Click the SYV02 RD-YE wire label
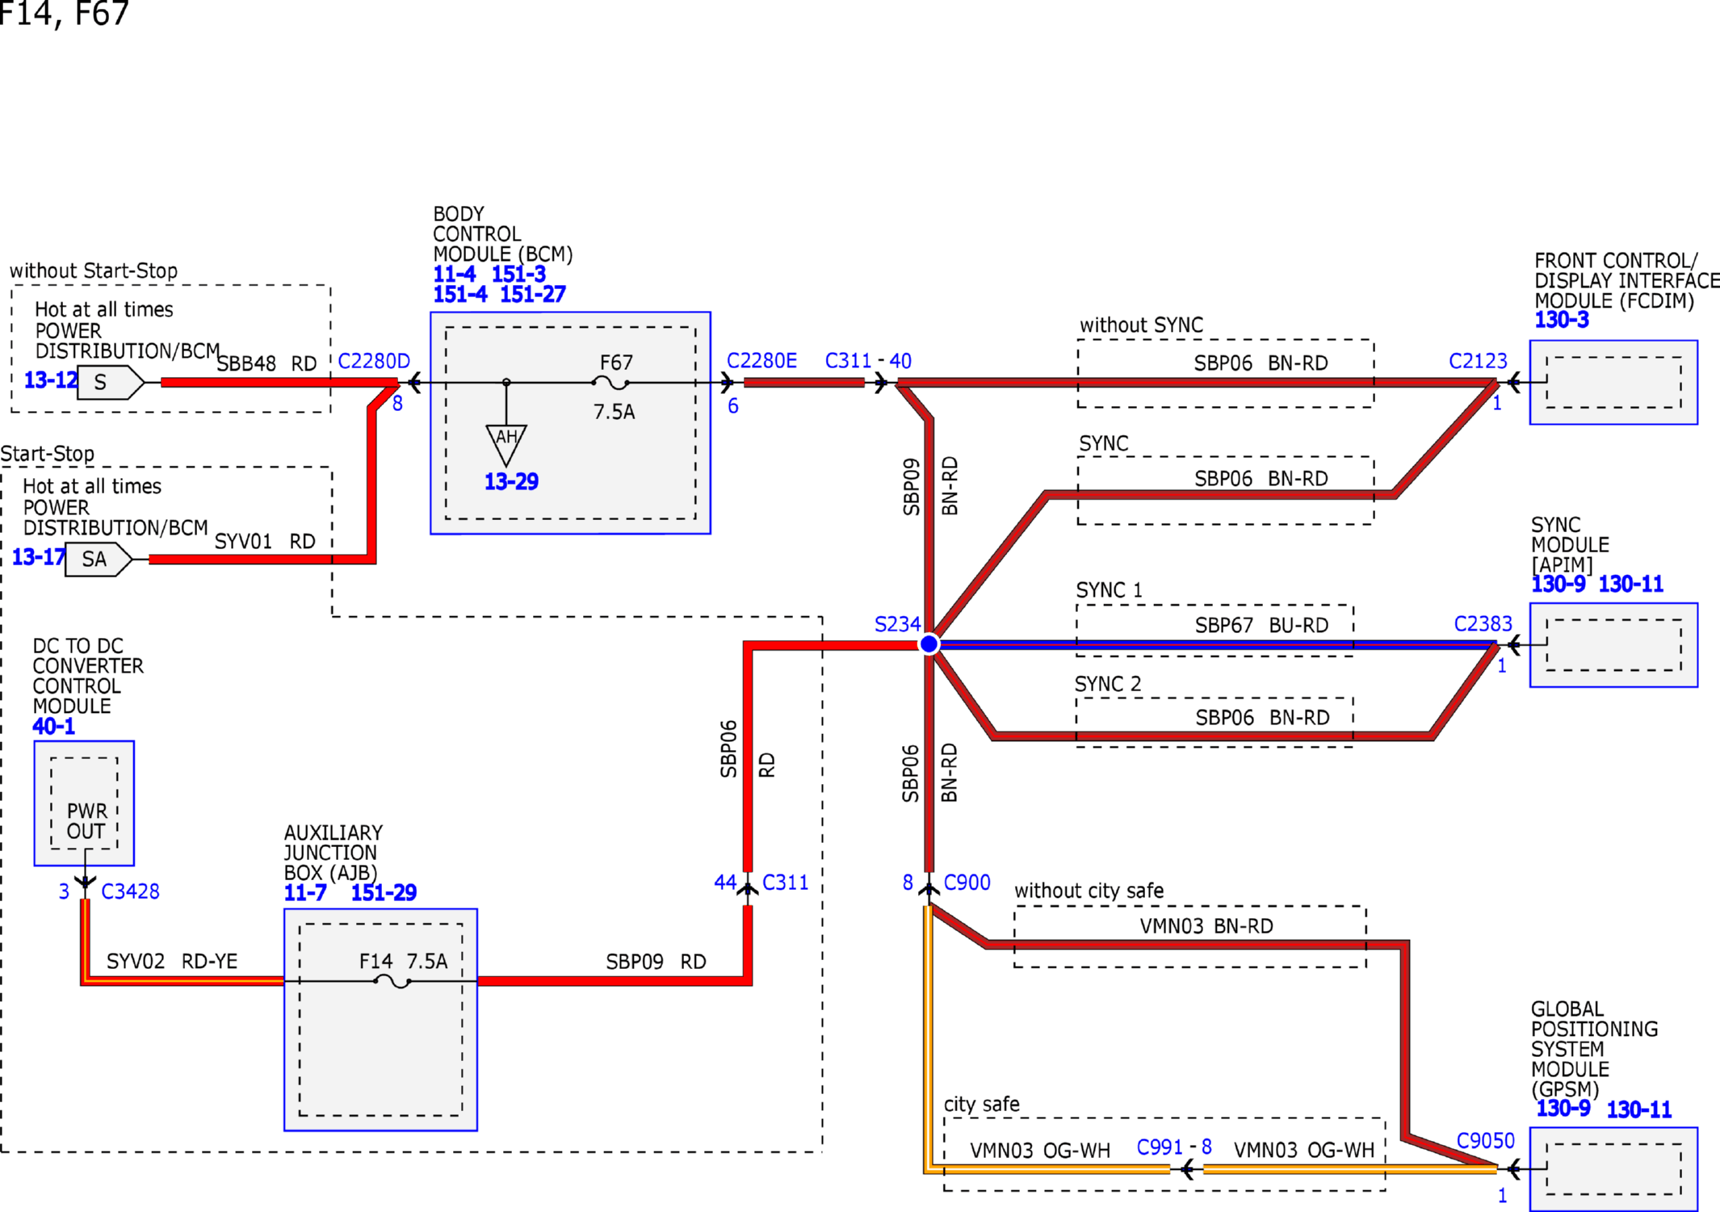 [x=172, y=962]
